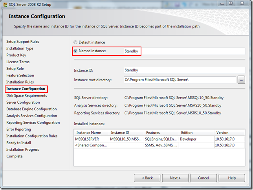Select Ready to Install step
The width and height of the screenshot is (253, 190).
19,143
